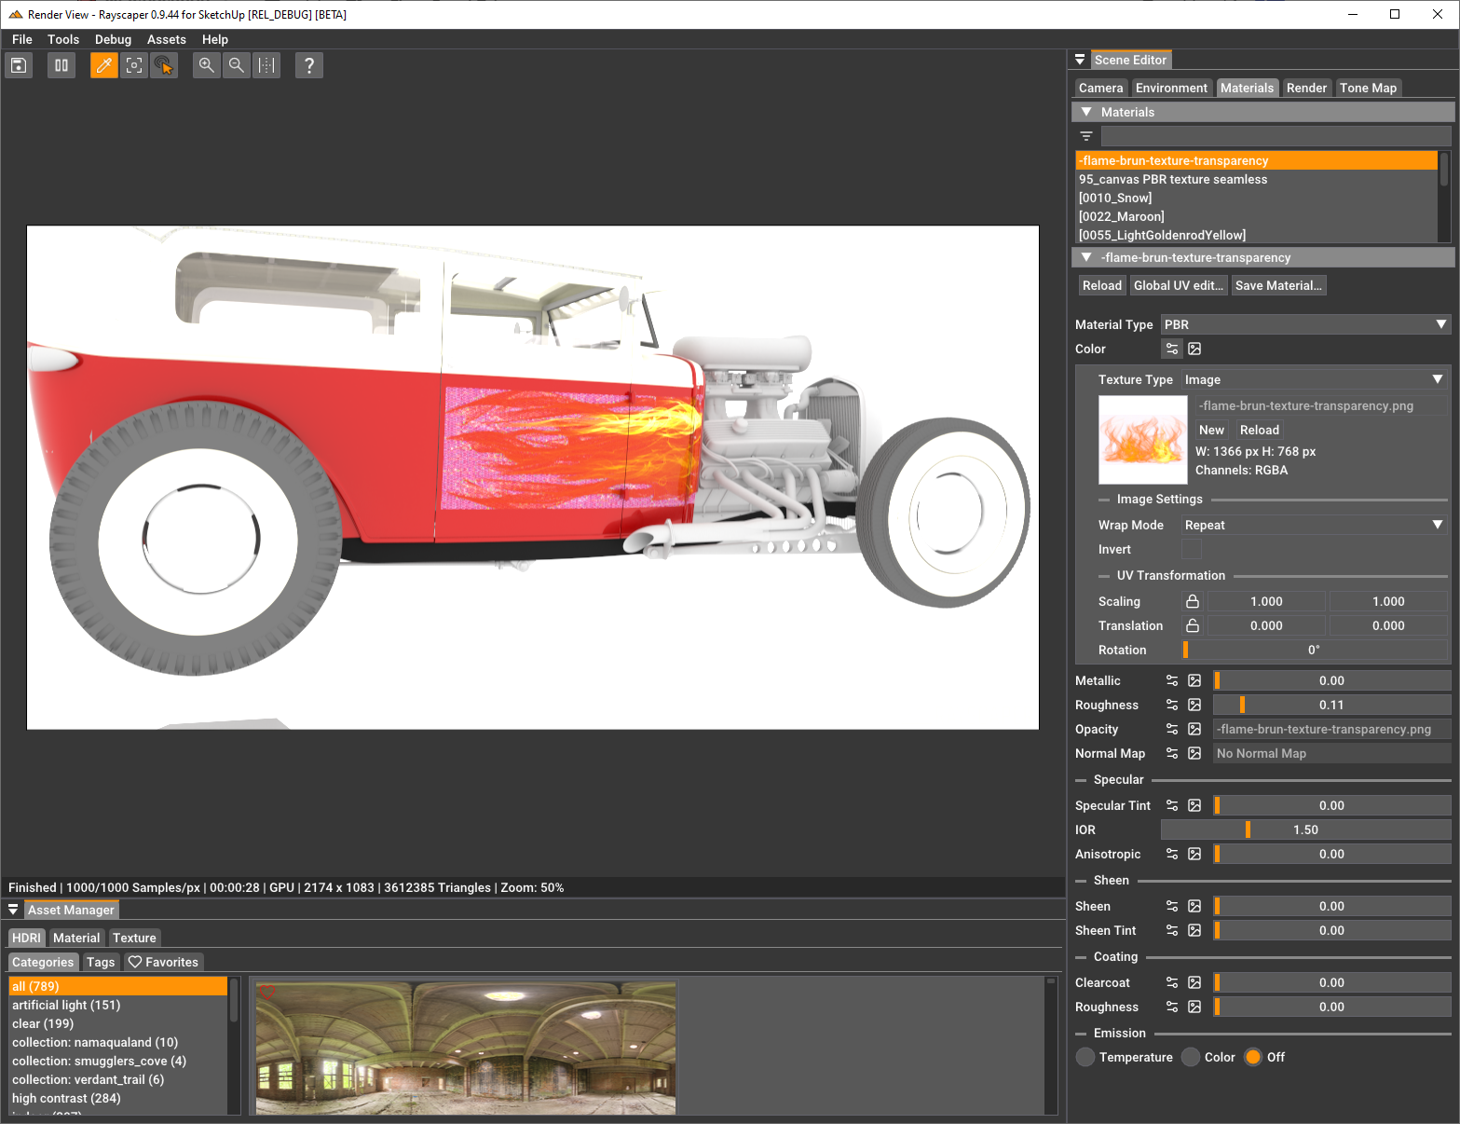
Task: Click Metallic texture image icon
Action: (x=1194, y=680)
